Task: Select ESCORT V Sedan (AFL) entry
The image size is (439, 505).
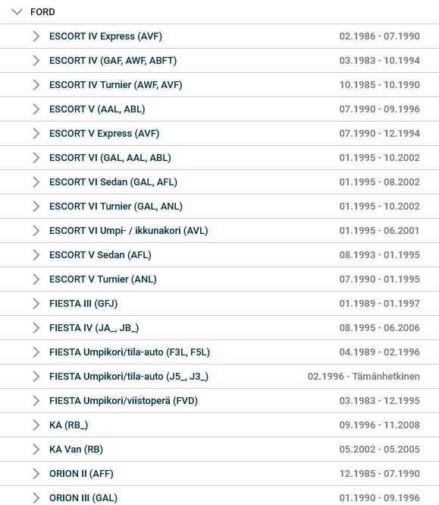Action: pyautogui.click(x=219, y=255)
